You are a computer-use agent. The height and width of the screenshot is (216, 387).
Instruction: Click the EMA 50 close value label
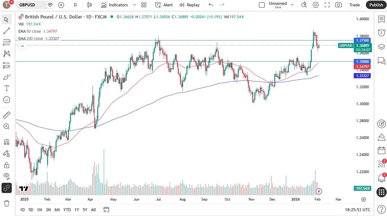(50, 31)
